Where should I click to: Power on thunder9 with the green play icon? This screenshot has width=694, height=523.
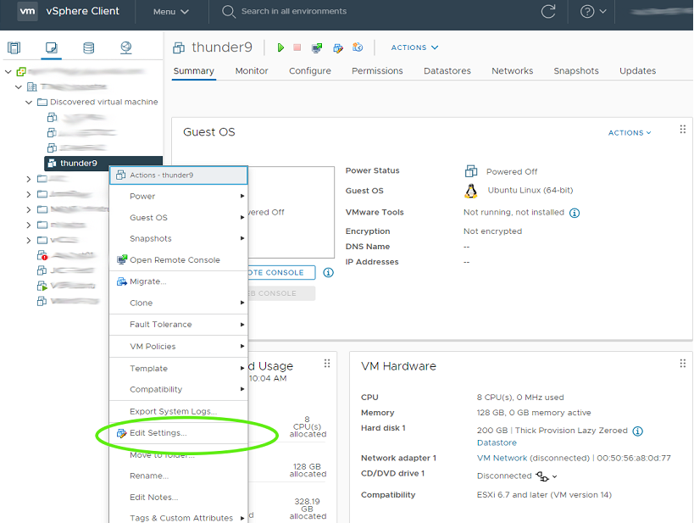tap(280, 47)
